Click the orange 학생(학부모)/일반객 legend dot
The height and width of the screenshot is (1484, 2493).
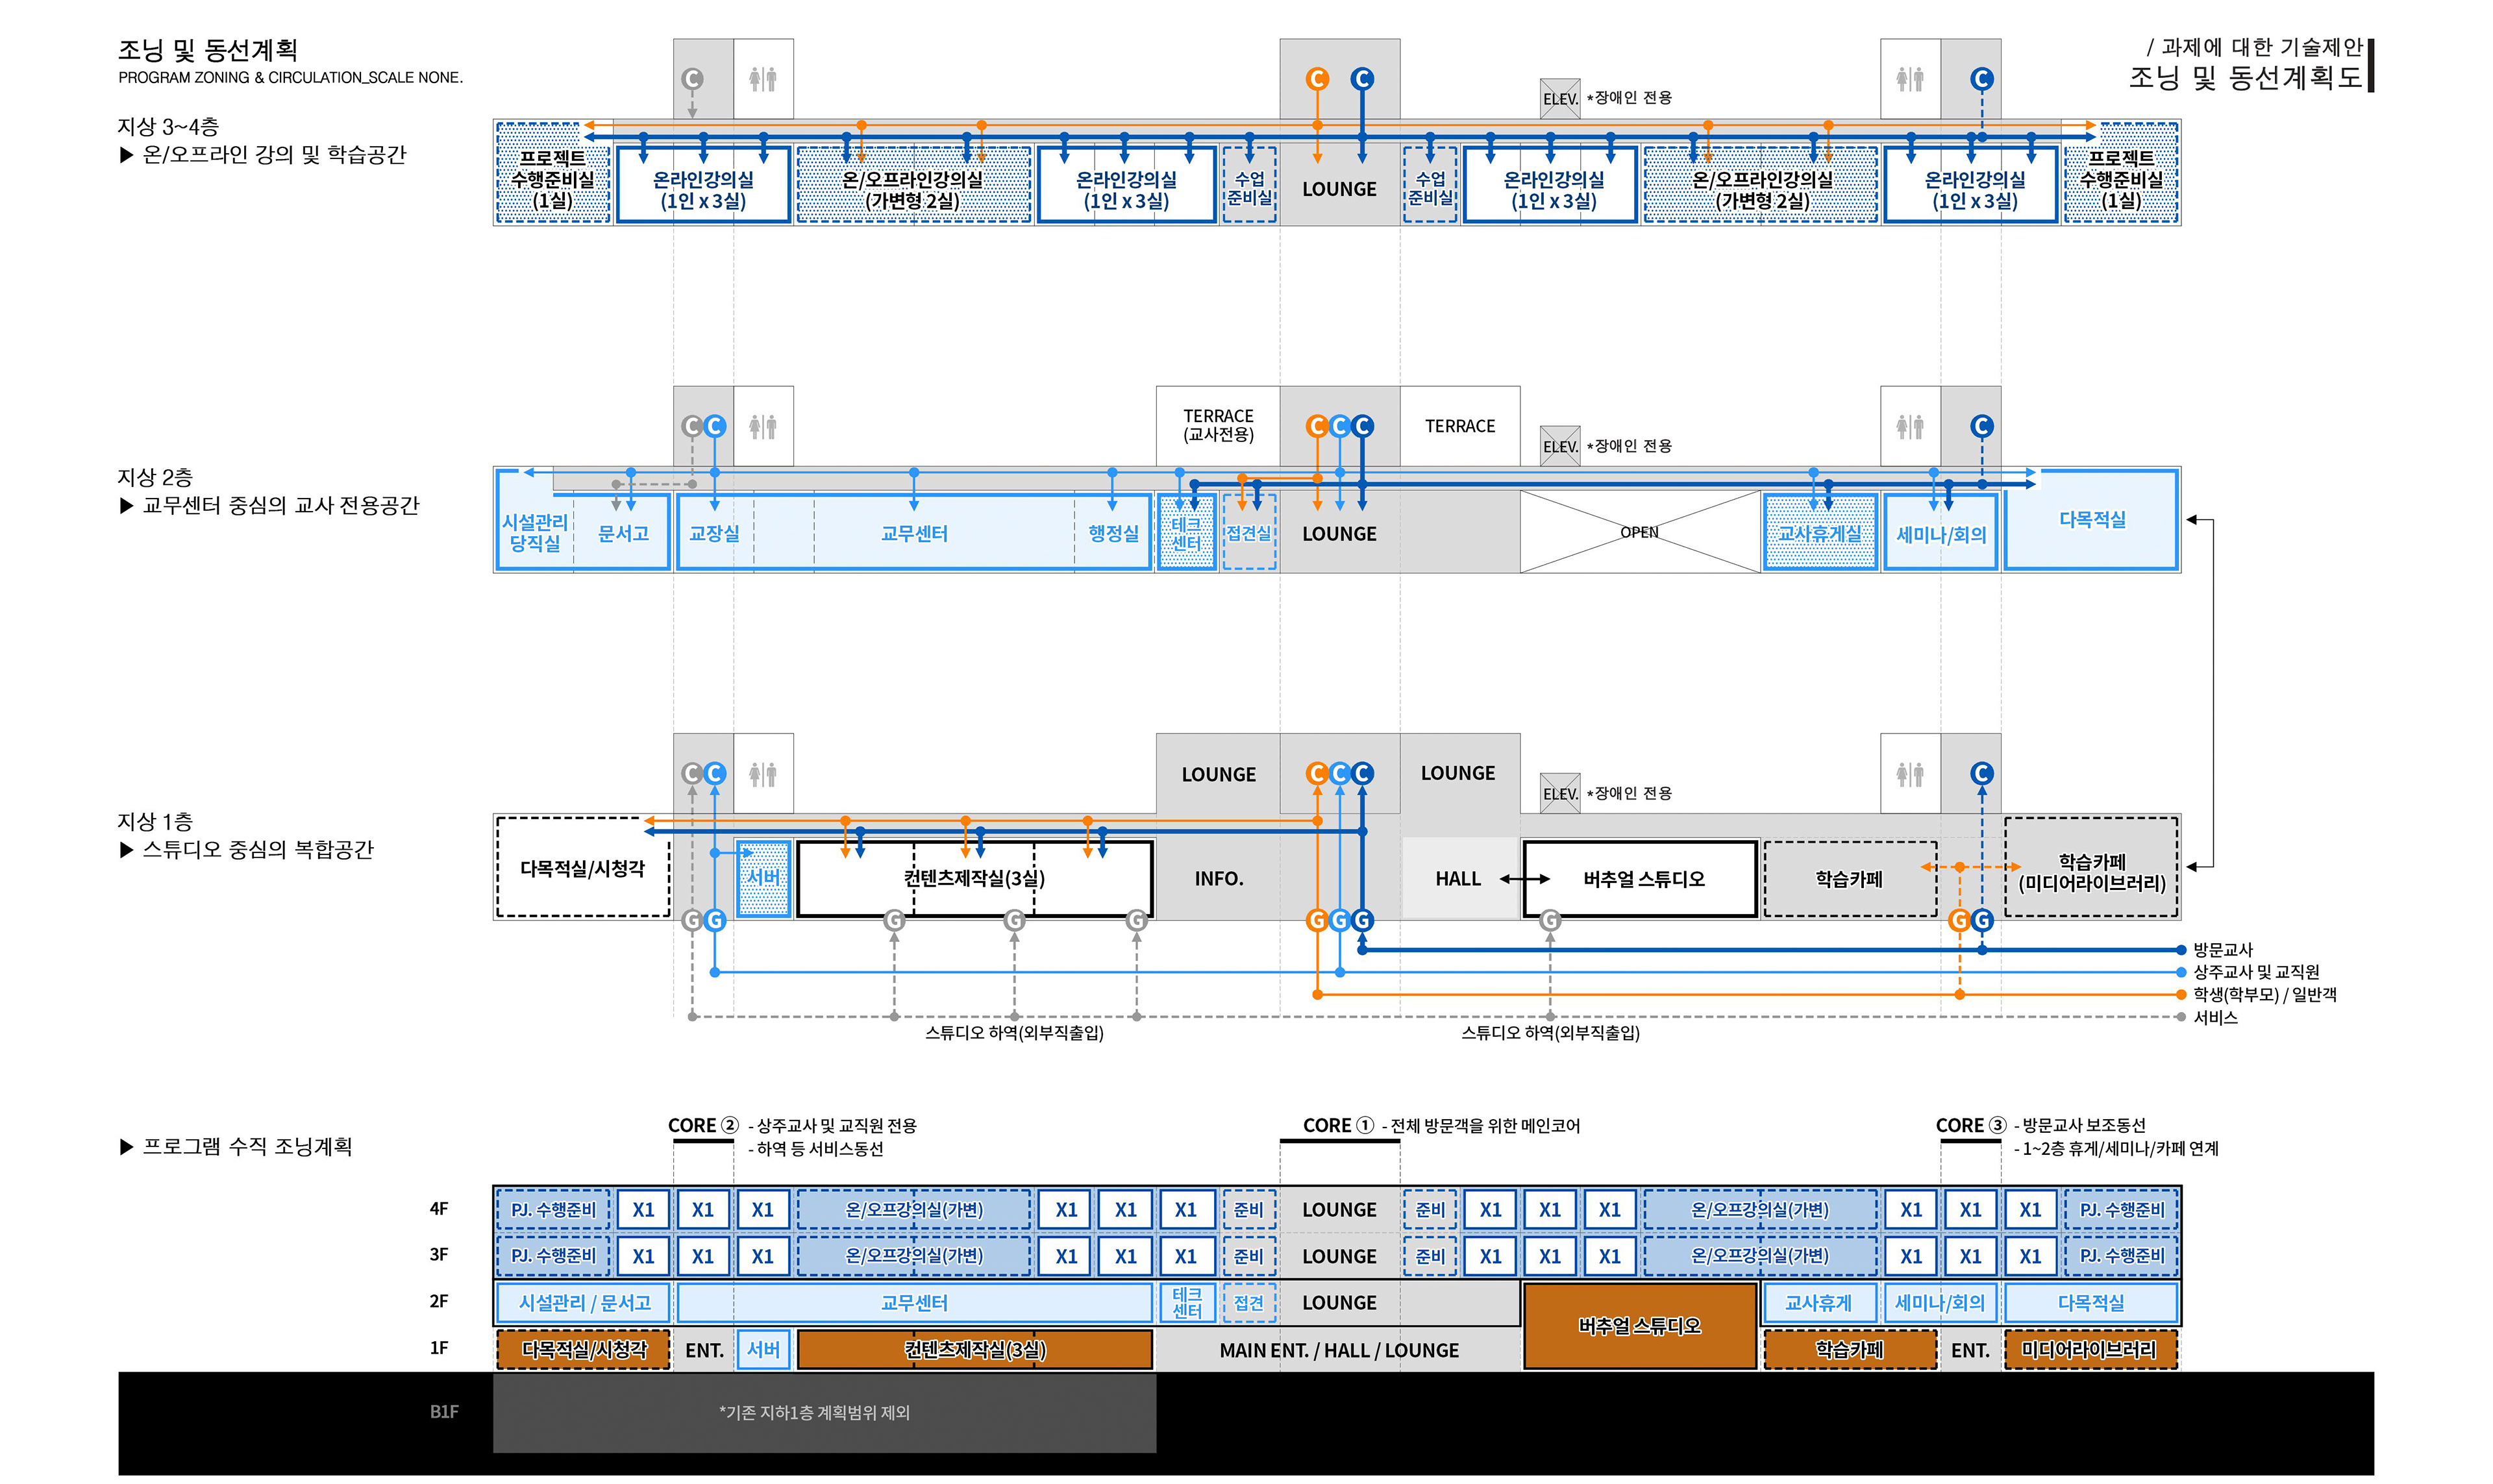tap(2180, 995)
